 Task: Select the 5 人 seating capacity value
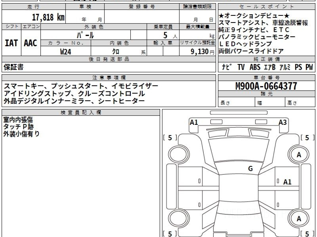click(x=170, y=35)
